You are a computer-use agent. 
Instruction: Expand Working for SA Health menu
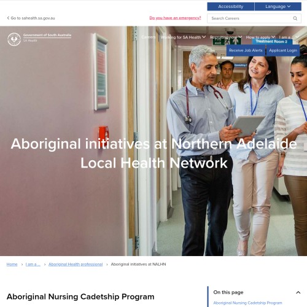pyautogui.click(x=183, y=37)
